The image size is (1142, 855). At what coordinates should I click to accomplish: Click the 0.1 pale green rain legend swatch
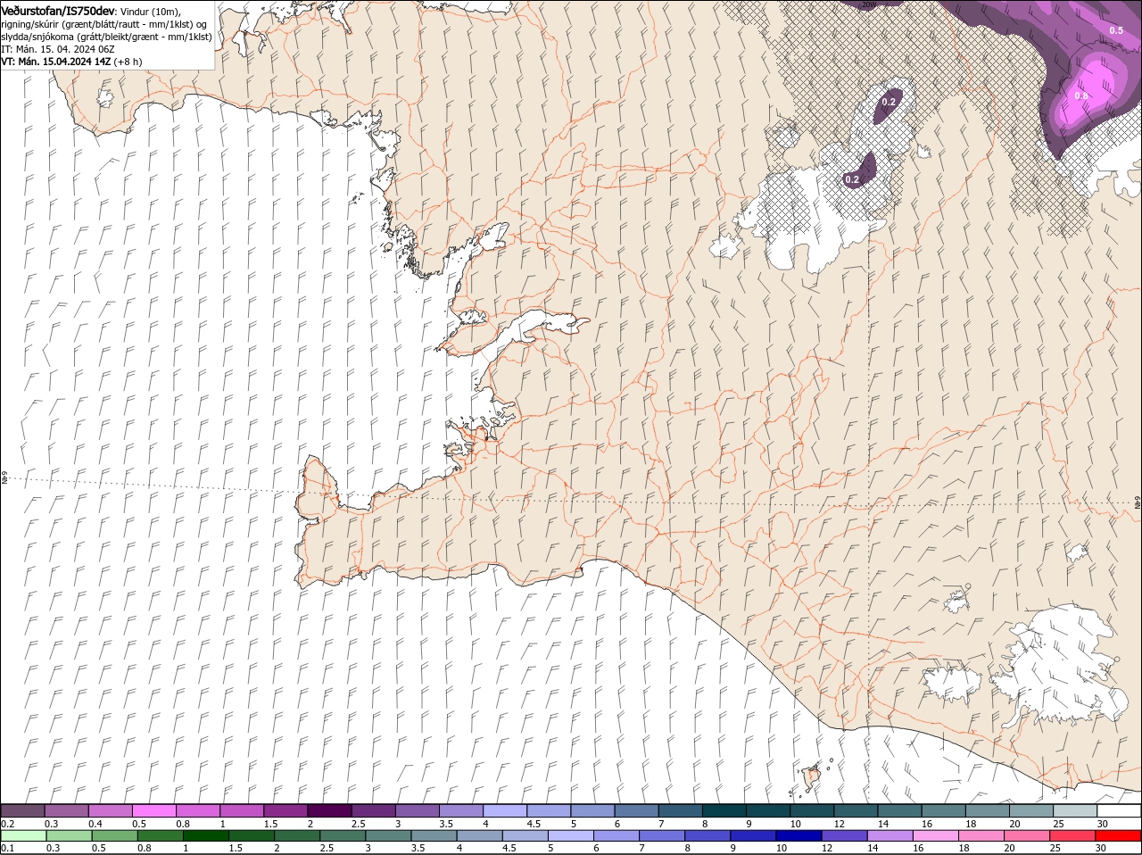[x=24, y=835]
